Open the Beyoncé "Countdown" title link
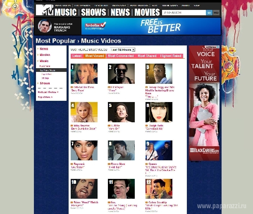 78,167
